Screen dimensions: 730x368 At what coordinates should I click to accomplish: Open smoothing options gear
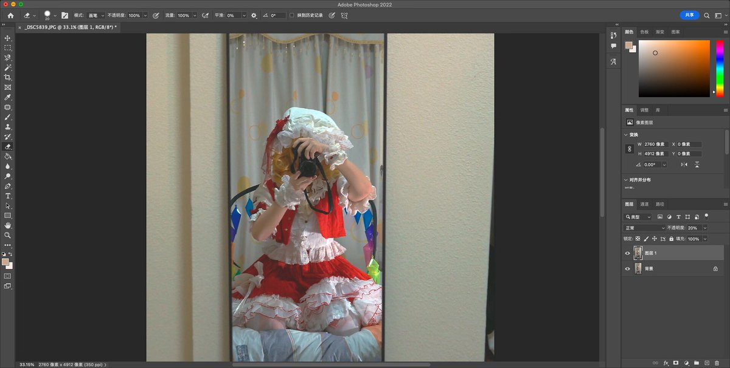pos(254,15)
